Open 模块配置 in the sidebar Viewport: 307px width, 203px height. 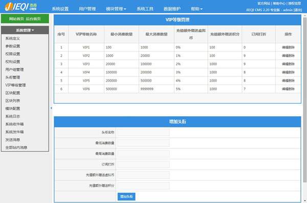12,109
